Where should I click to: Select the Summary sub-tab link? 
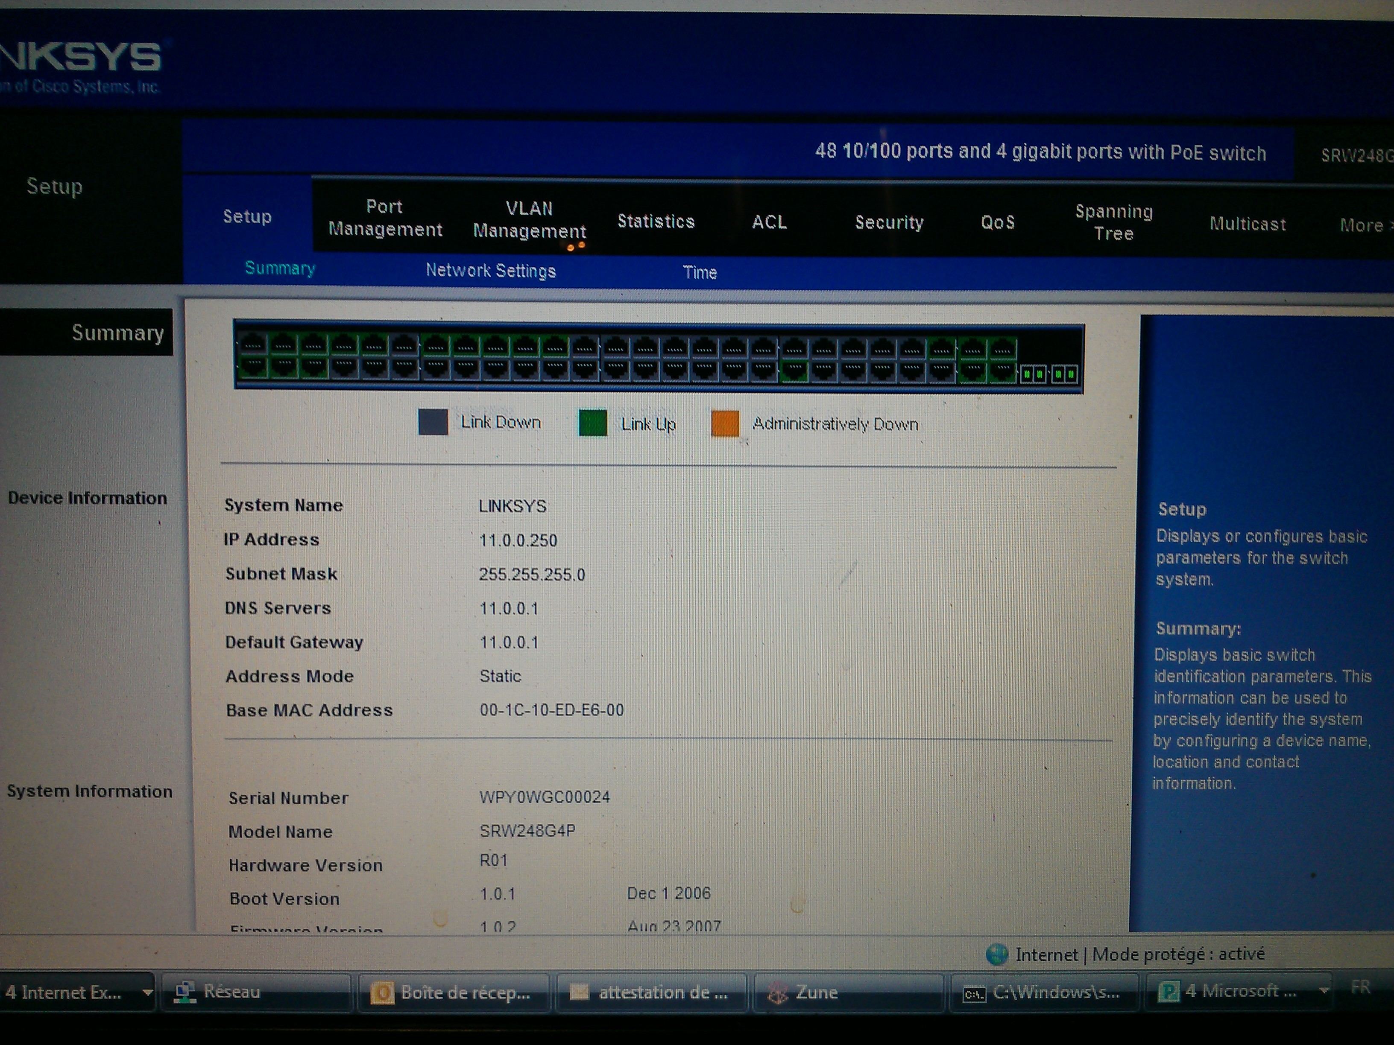coord(280,269)
